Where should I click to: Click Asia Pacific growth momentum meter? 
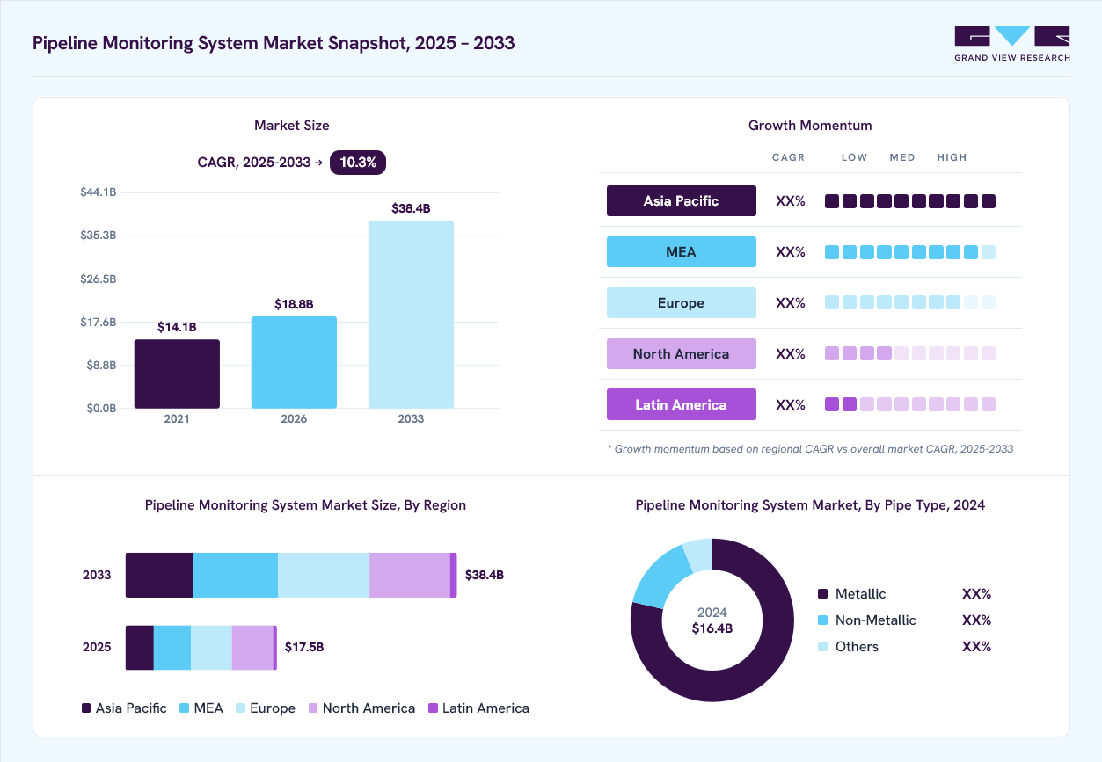point(910,201)
